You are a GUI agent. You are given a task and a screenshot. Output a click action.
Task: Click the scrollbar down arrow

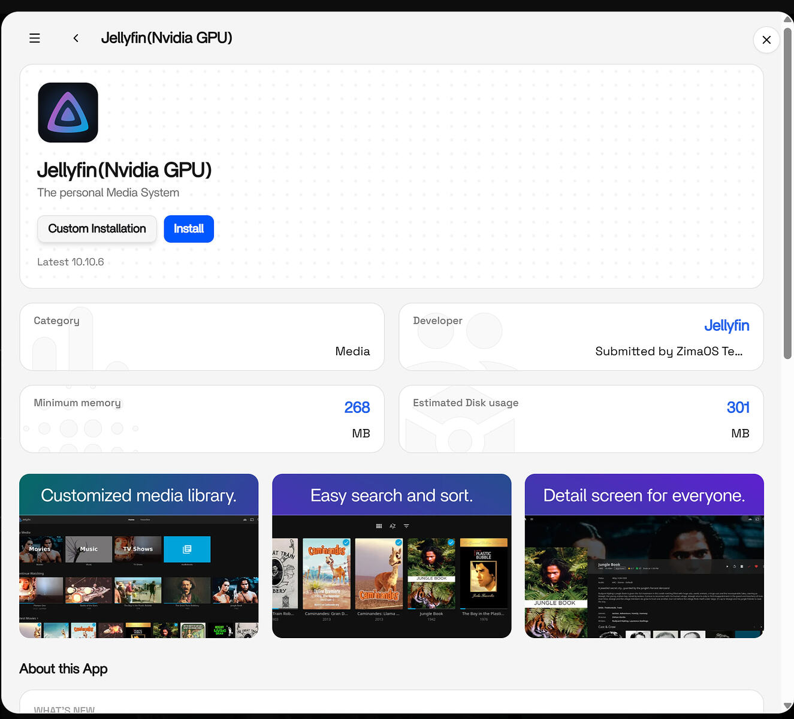tap(788, 706)
